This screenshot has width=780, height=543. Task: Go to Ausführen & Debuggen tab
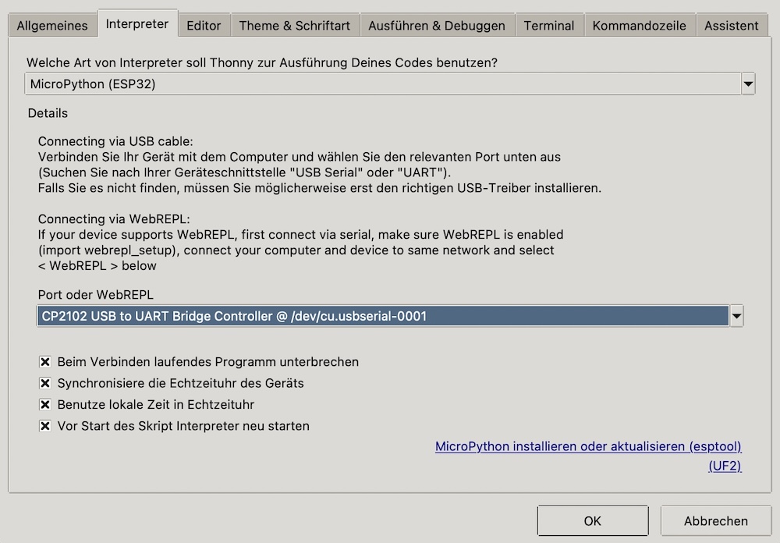437,26
